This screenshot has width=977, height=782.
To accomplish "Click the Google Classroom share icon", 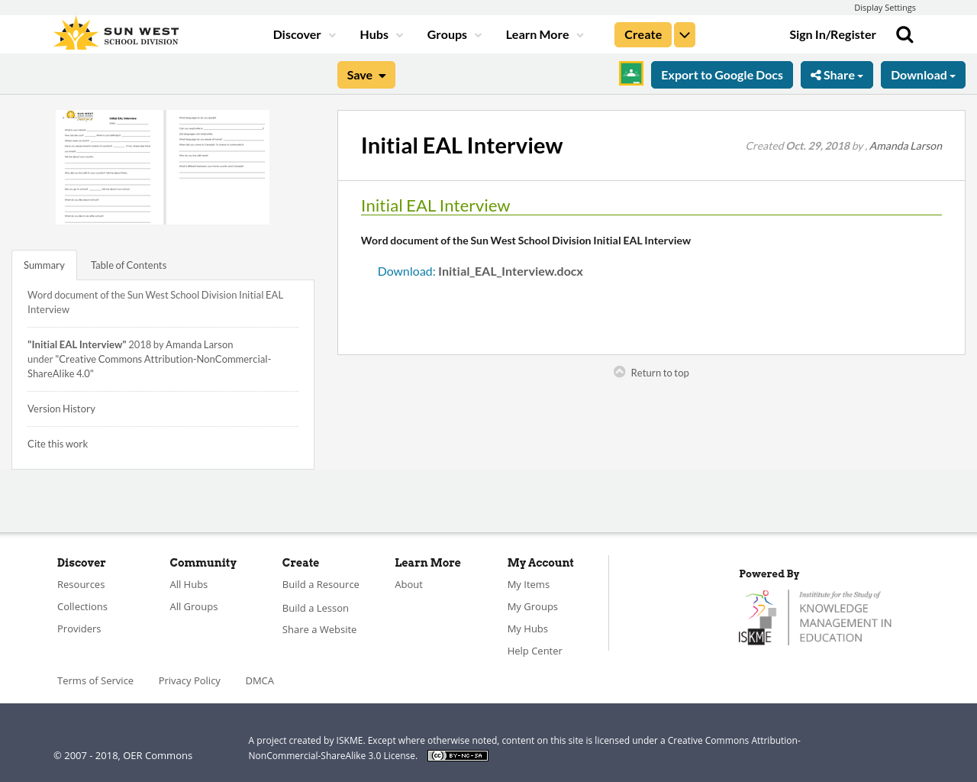I will tap(630, 74).
